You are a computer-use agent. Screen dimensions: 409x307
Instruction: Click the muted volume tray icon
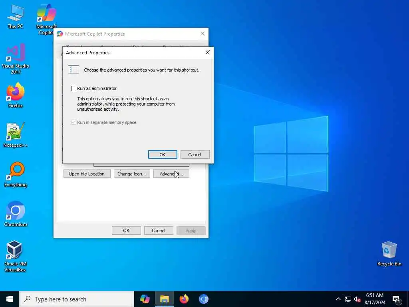[x=357, y=299]
